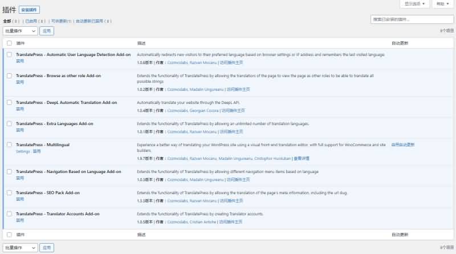Open author link Cristian Antohe
456x254 pixels.
pyautogui.click(x=203, y=222)
